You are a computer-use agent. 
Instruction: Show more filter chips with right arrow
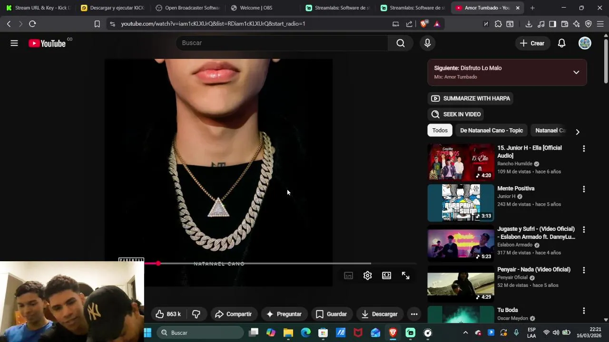(578, 132)
